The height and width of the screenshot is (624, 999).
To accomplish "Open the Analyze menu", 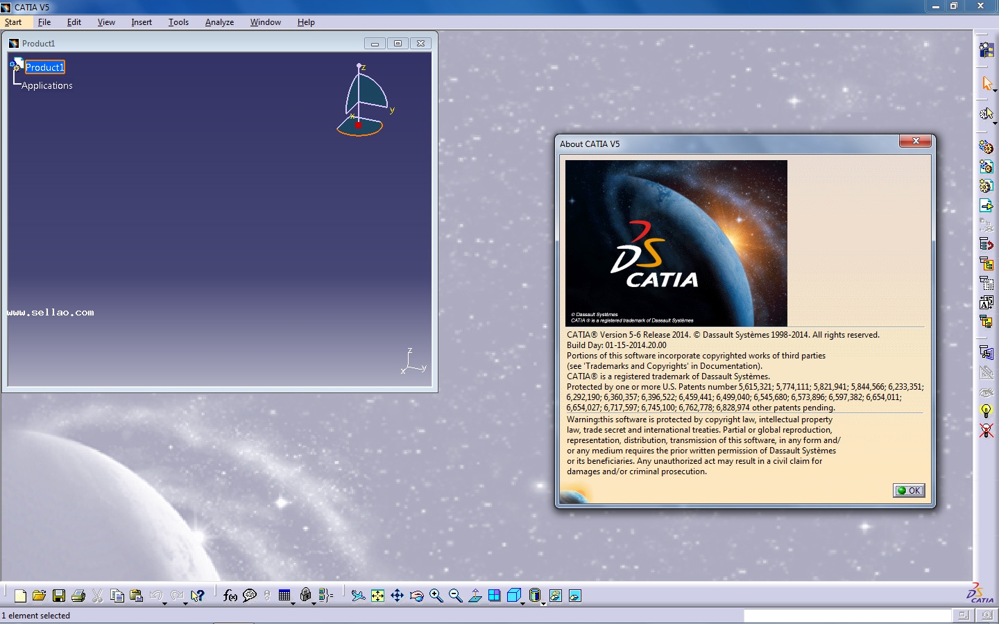I will tap(219, 22).
